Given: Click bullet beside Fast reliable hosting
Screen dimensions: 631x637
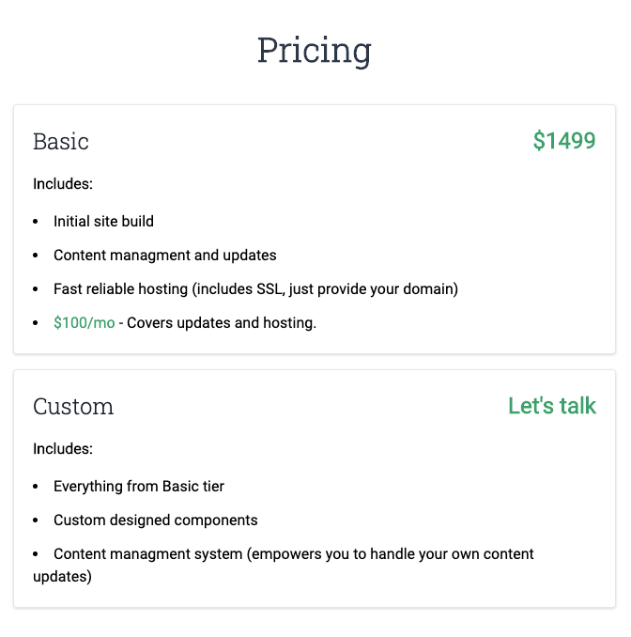Looking at the screenshot, I should click(36, 290).
